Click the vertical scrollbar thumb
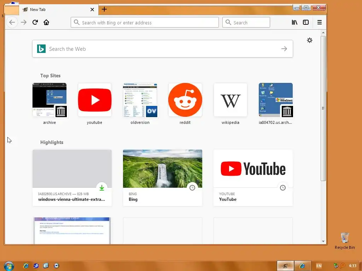 (323, 108)
